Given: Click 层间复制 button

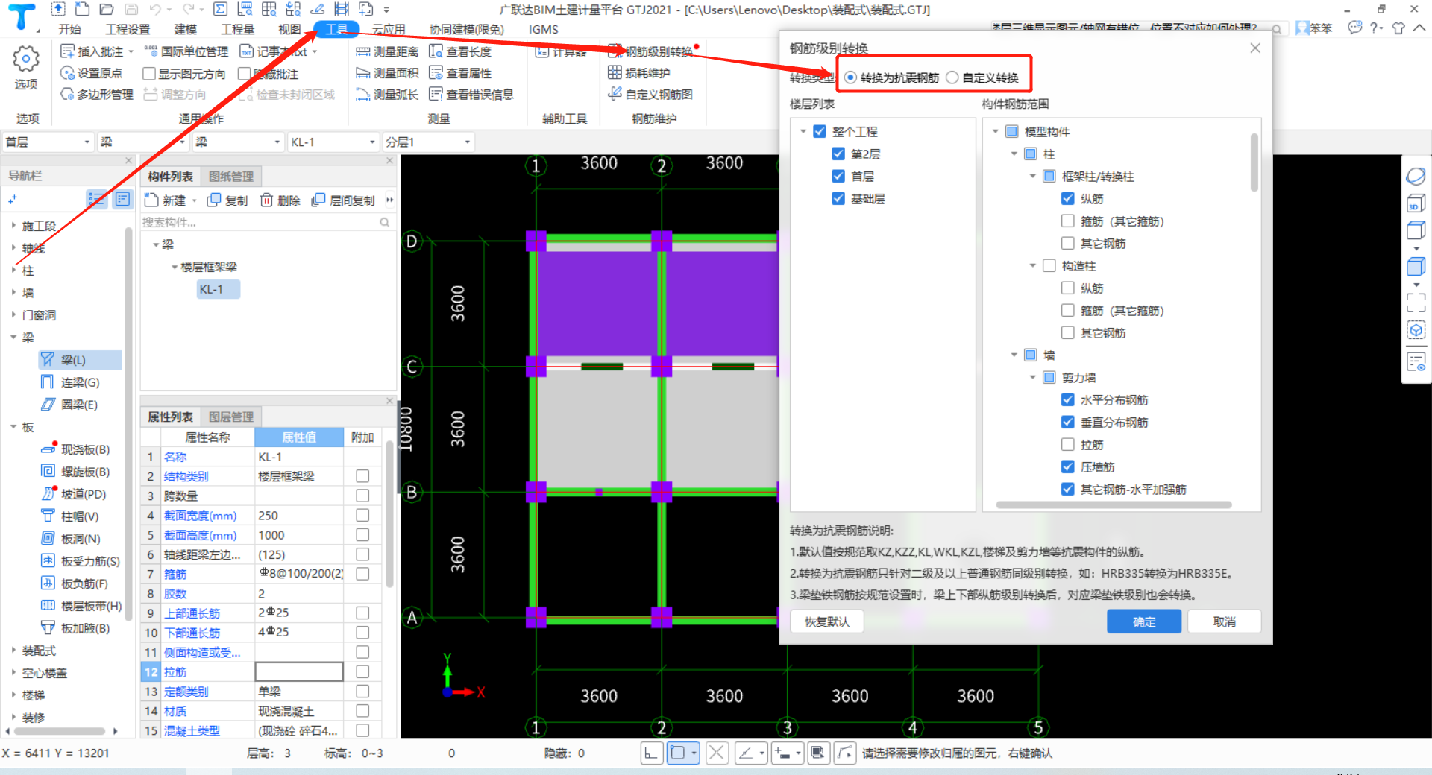Looking at the screenshot, I should 343,200.
